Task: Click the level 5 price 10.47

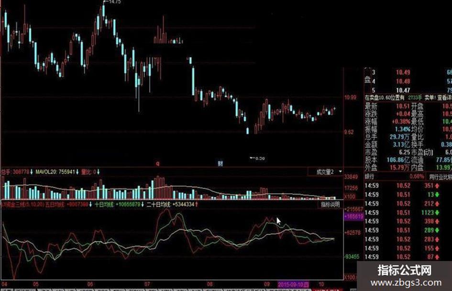Action: tap(403, 90)
